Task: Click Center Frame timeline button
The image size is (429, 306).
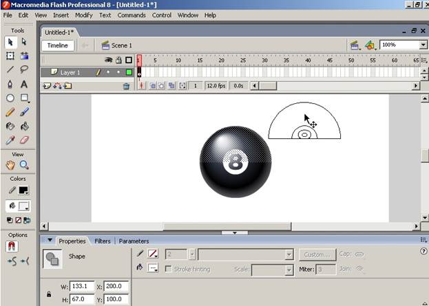Action: (141, 86)
